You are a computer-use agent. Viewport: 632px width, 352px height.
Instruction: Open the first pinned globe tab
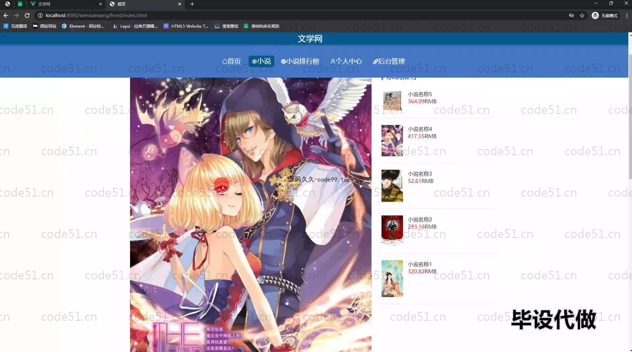(x=7, y=4)
